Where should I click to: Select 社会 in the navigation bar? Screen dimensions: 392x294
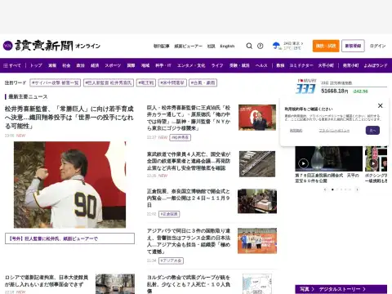point(66,65)
